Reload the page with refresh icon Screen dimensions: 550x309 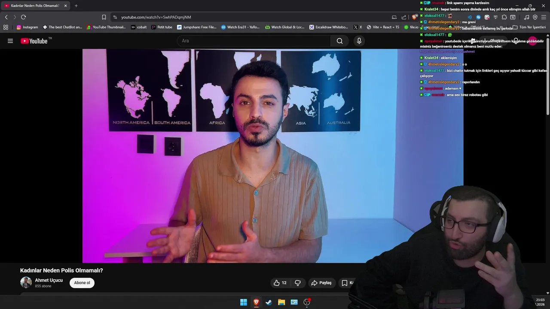coord(23,17)
